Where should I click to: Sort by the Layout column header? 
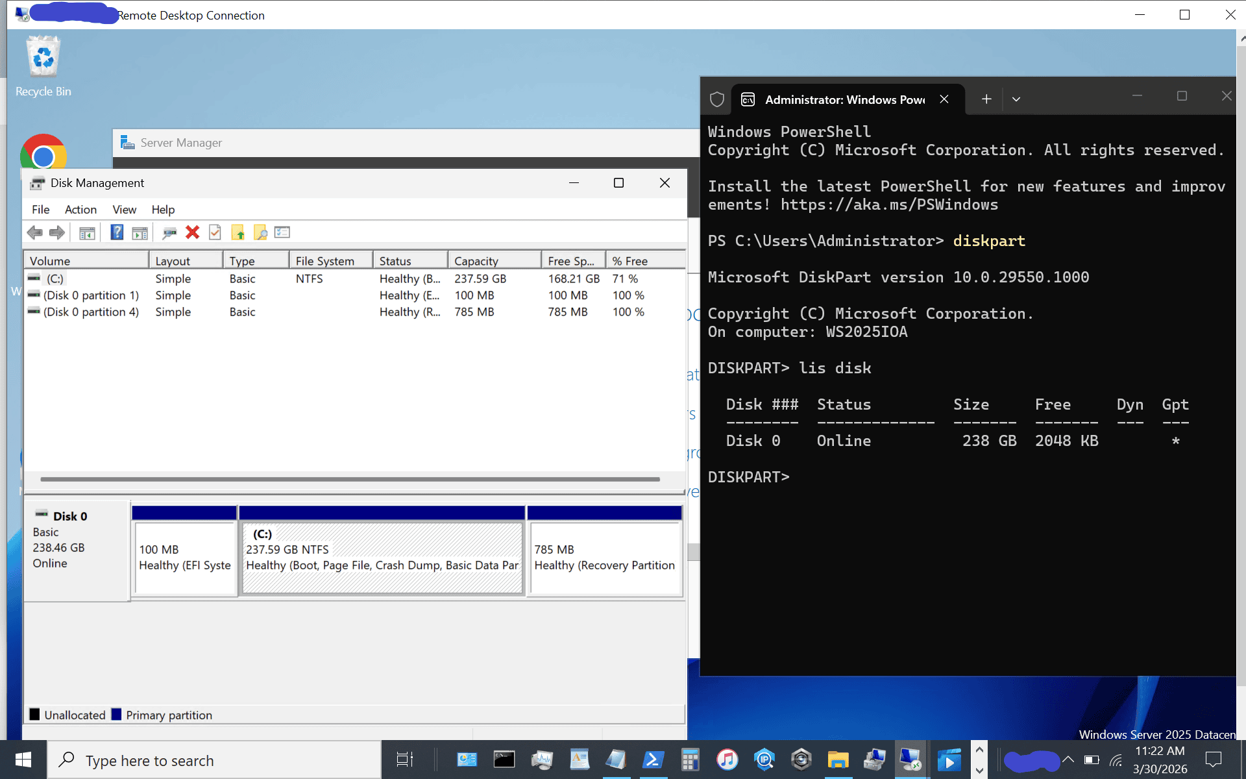coord(186,260)
